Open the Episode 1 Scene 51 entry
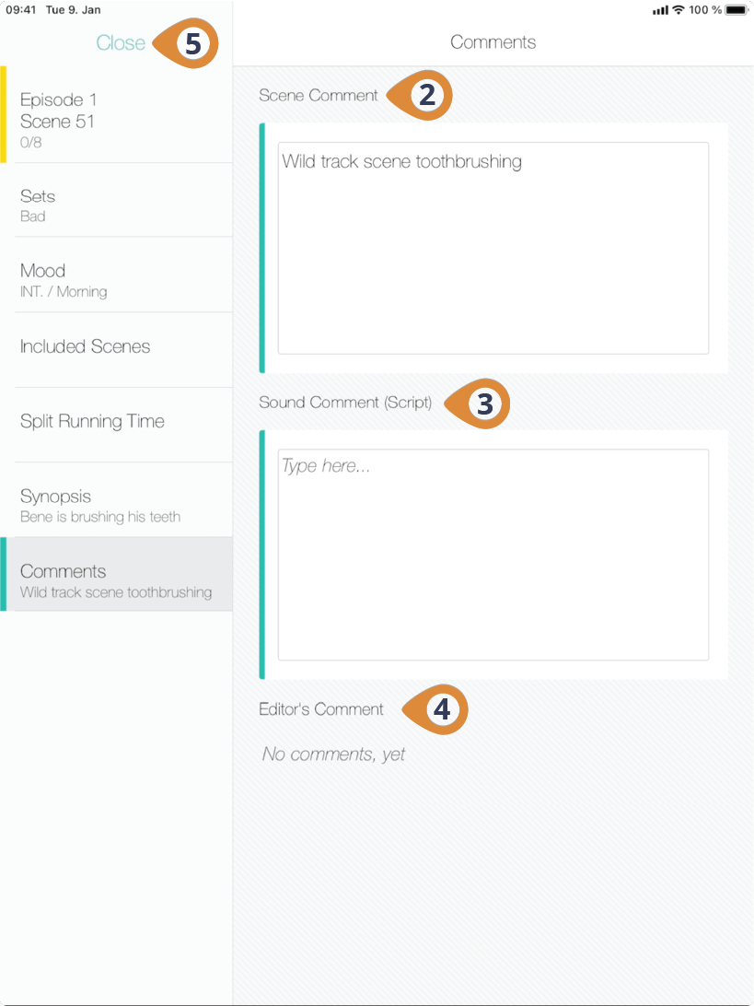 tap(116, 114)
